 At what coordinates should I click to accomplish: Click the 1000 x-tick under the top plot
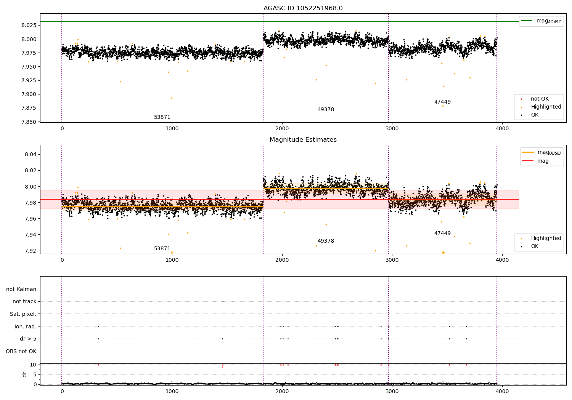172,129
